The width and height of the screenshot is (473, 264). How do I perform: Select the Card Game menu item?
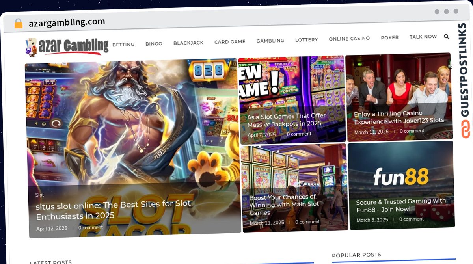[230, 41]
